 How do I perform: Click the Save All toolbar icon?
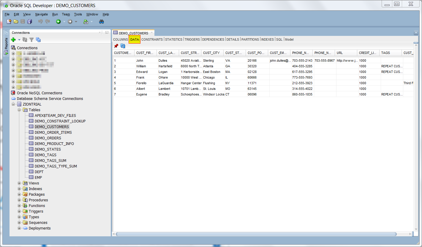click(x=29, y=22)
